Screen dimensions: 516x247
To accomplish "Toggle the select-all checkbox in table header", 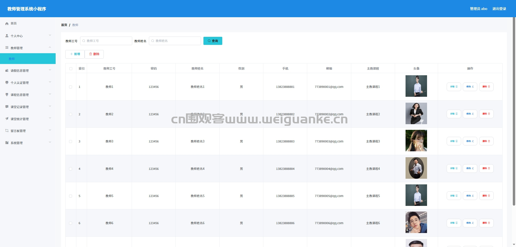I will [71, 69].
